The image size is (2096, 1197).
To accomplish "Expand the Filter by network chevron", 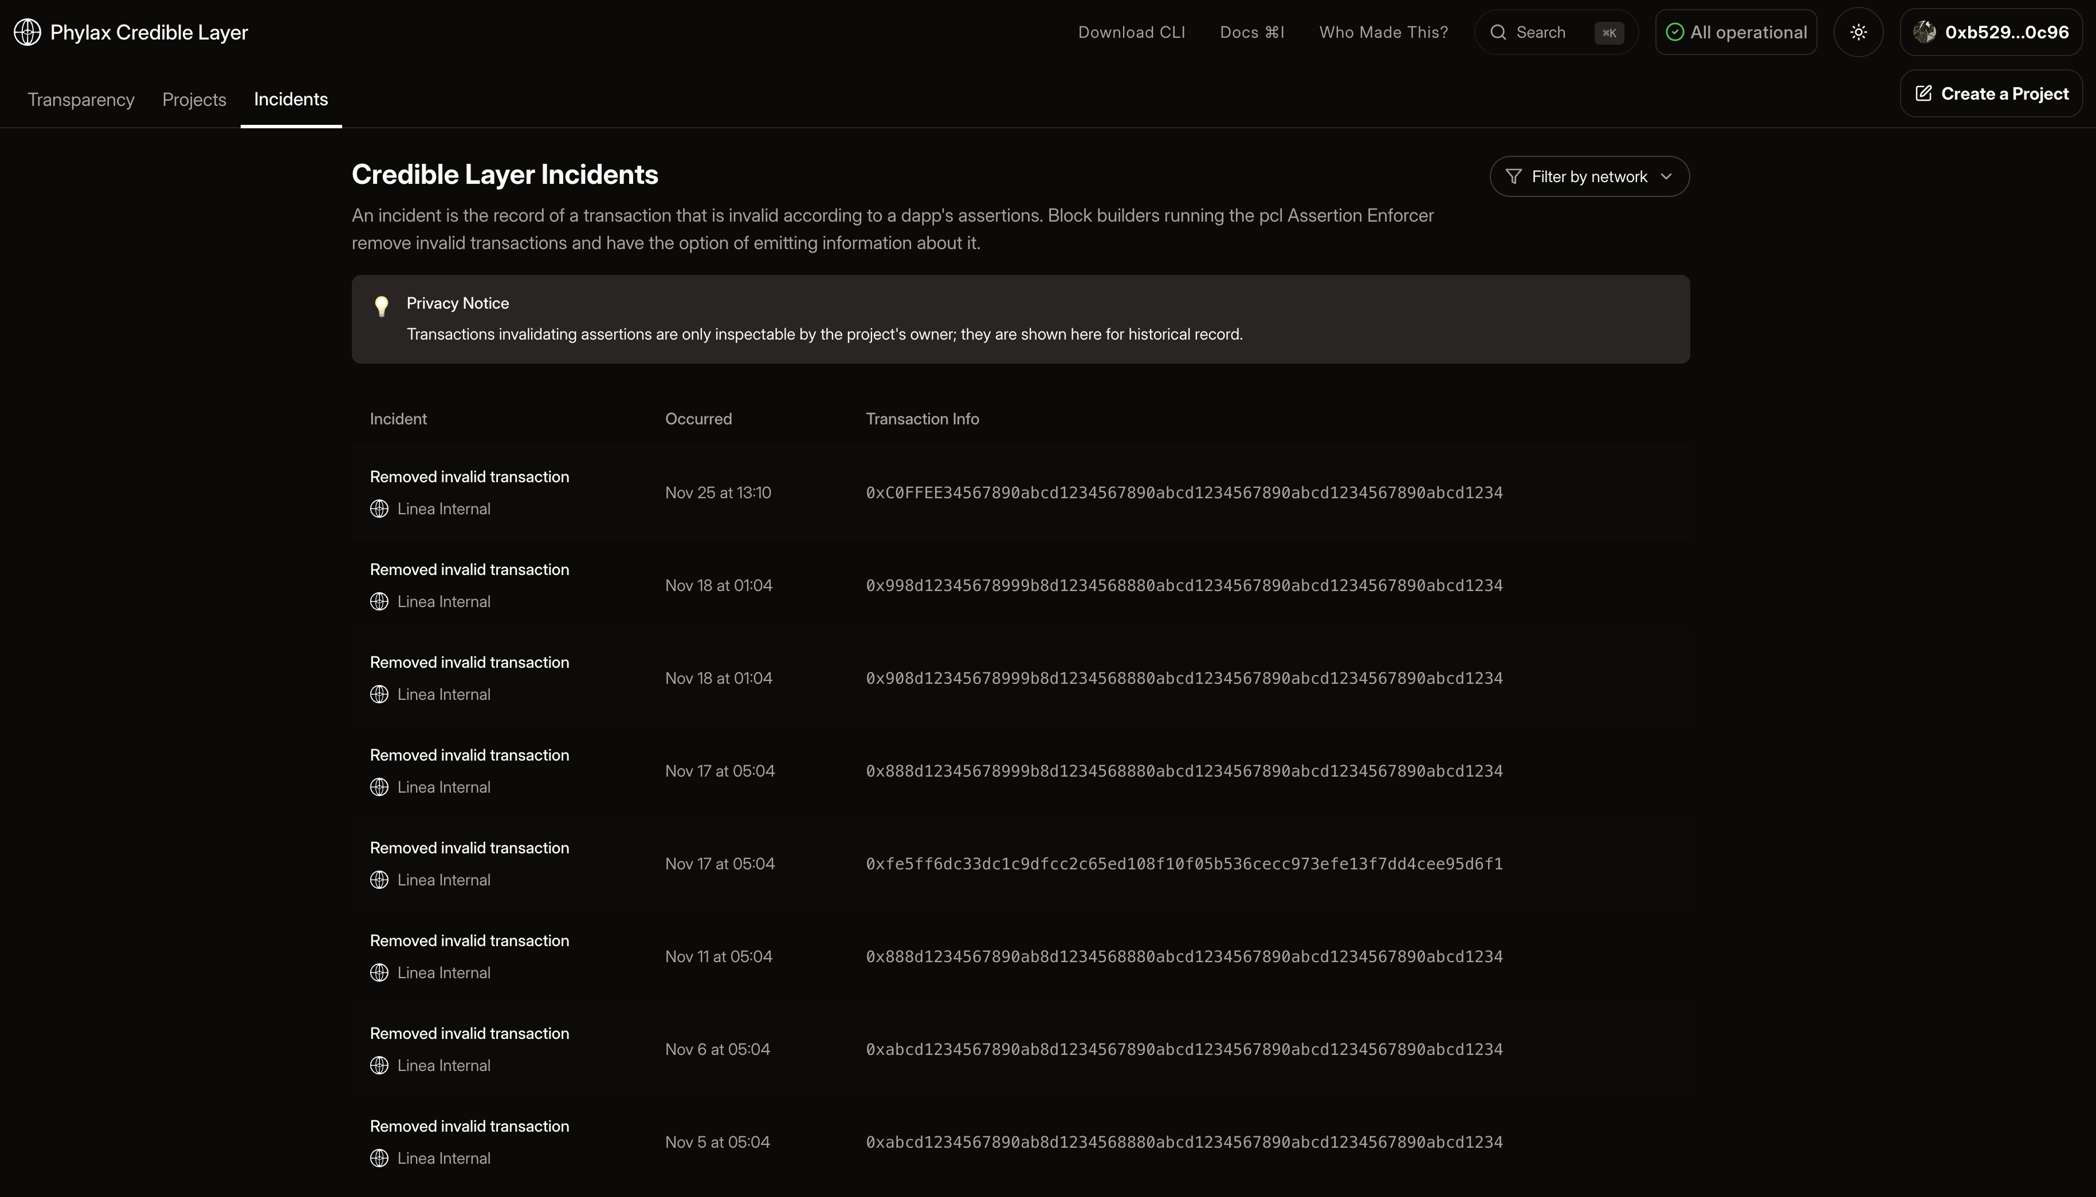I will click(1666, 177).
